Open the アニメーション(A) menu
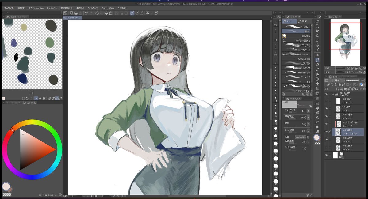This screenshot has height=199, width=368. click(36, 8)
